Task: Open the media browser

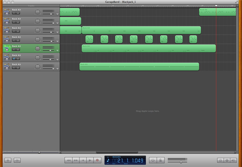Action: pos(233,160)
